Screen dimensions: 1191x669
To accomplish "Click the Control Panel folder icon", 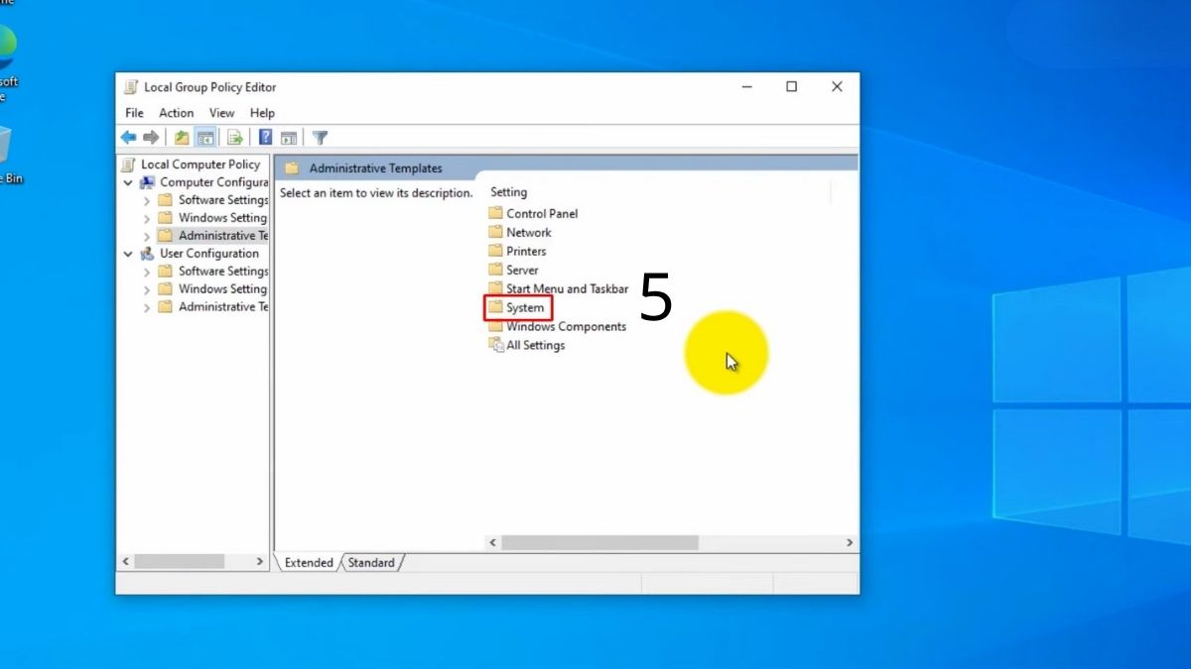I will (495, 213).
